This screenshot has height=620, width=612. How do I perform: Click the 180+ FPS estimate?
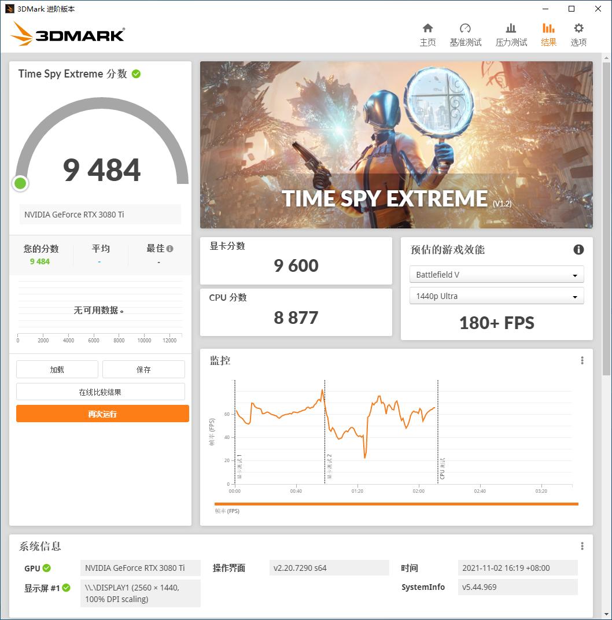[496, 323]
